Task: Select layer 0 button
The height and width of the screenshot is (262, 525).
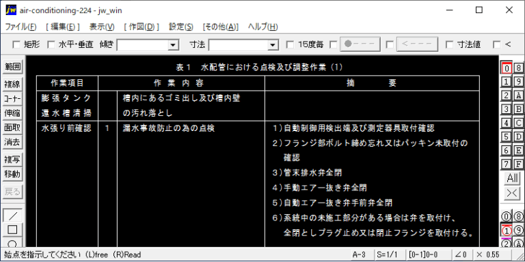Action: pos(507,68)
